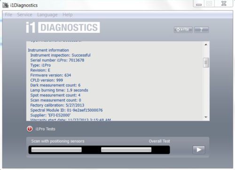Click the scroll down arrow in log
235x170 pixels.
tap(206, 117)
